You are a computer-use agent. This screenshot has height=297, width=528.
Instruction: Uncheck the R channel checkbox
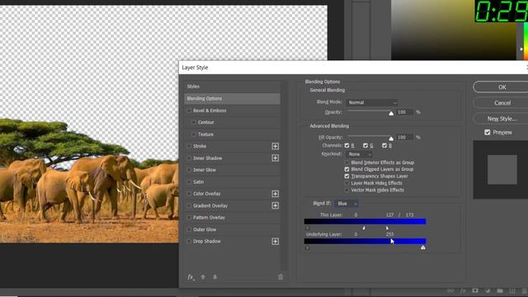point(346,145)
